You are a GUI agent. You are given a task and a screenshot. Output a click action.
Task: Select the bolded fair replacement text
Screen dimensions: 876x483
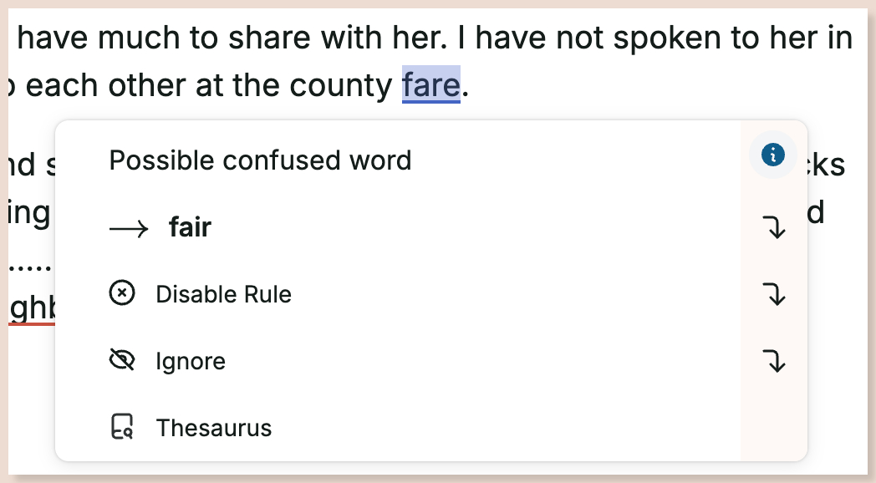190,226
